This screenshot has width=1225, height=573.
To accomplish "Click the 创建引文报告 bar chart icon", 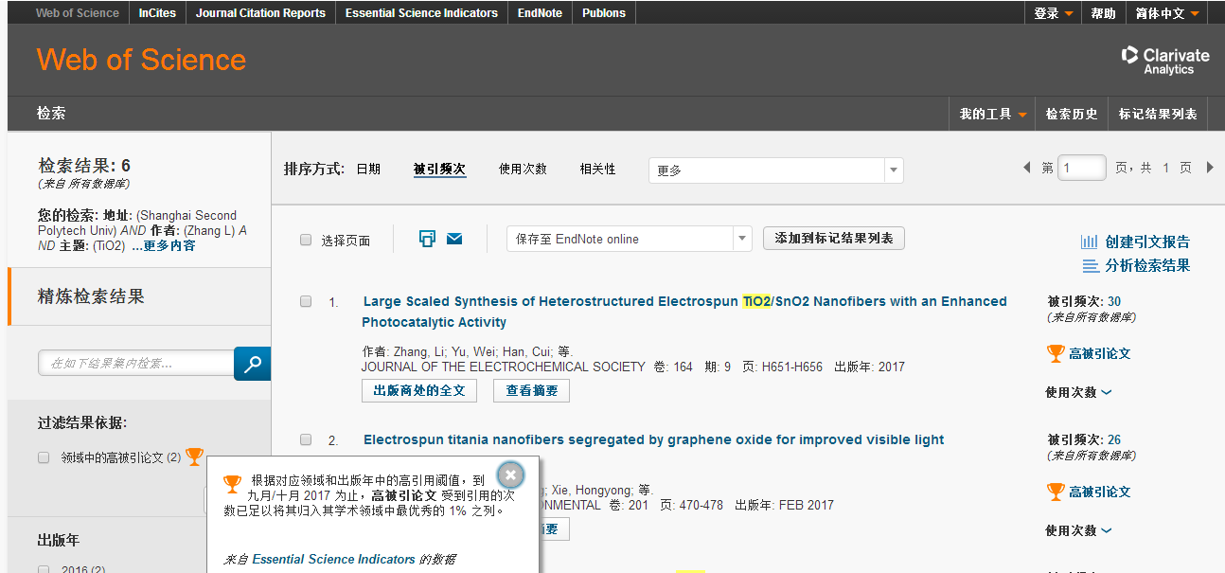I will pyautogui.click(x=1090, y=242).
